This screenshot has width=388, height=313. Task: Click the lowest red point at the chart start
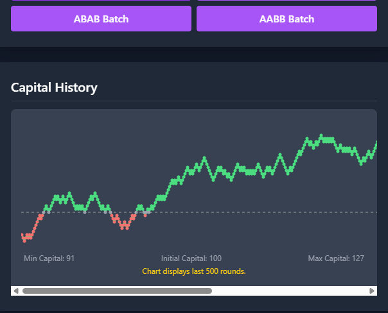24,241
